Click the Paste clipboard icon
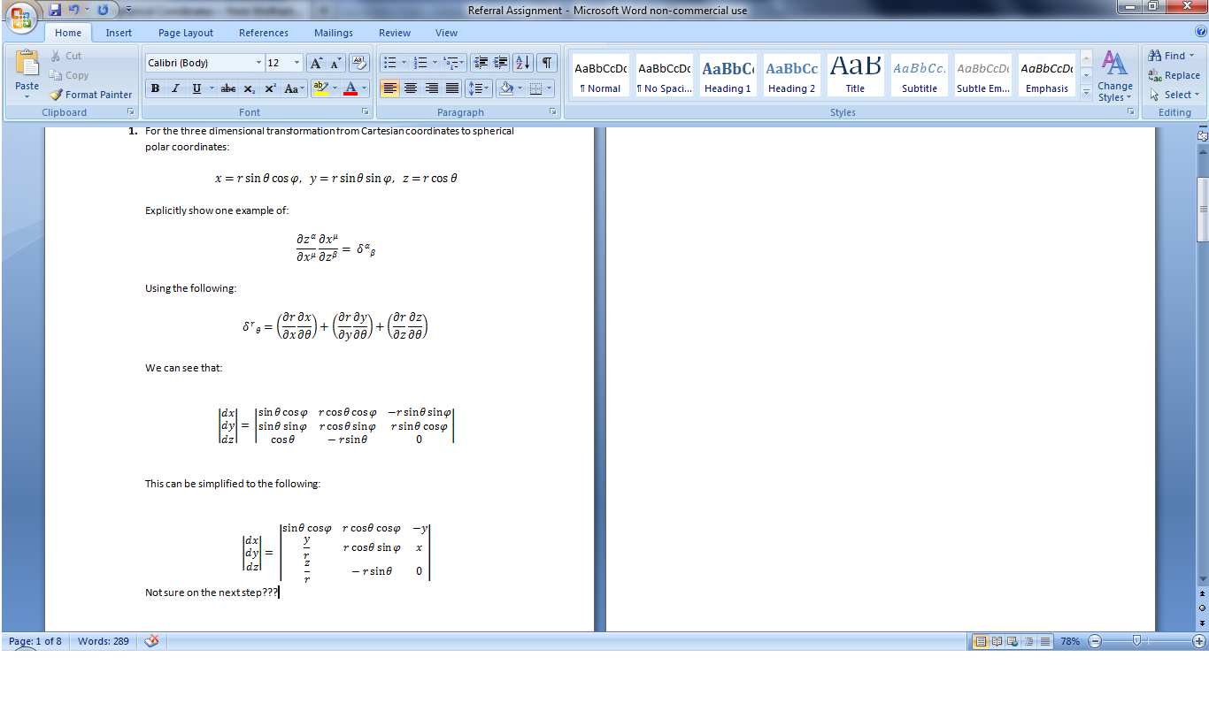 tap(27, 64)
